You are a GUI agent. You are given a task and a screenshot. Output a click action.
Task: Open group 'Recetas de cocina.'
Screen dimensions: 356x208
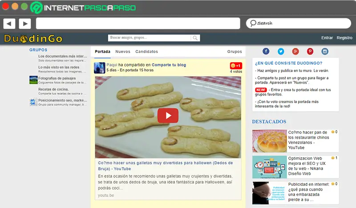pyautogui.click(x=53, y=89)
